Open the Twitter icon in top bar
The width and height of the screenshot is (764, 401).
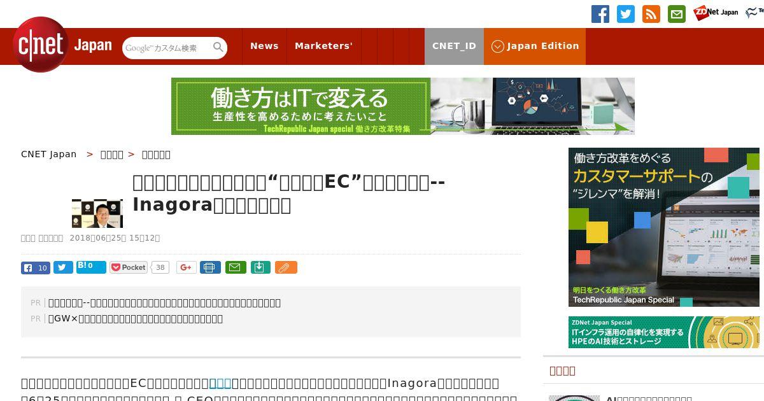[625, 14]
